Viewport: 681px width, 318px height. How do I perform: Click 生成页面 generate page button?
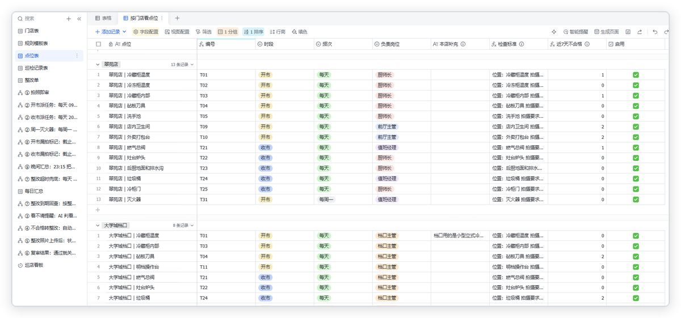tap(606, 32)
